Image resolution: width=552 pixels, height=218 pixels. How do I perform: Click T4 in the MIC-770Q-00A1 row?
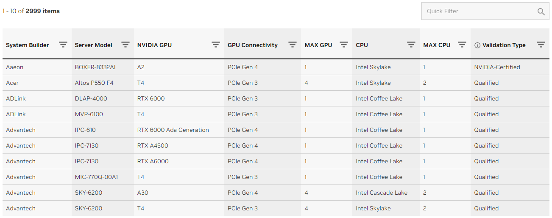click(x=141, y=177)
